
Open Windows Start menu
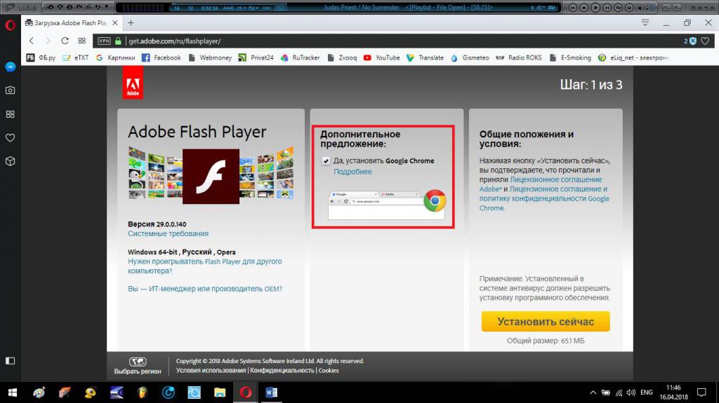[13, 392]
